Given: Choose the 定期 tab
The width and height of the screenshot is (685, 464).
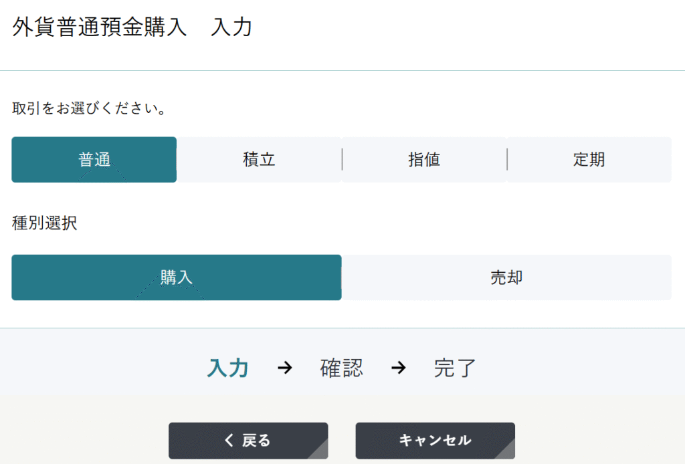Looking at the screenshot, I should click(589, 160).
